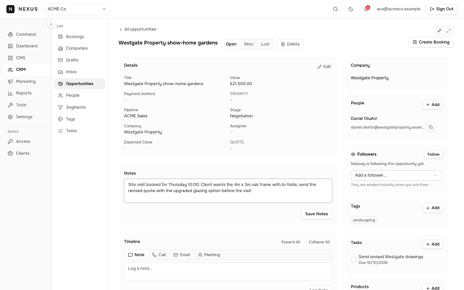Toggle dark mode with the moon icon

tap(351, 9)
